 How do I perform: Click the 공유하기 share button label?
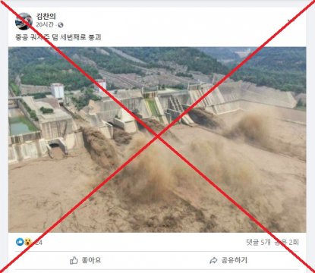pyautogui.click(x=235, y=260)
